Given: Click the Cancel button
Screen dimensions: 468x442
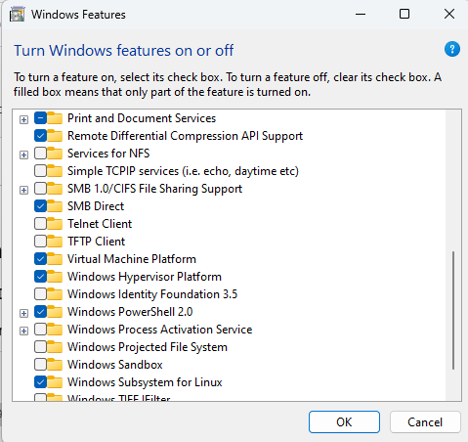Looking at the screenshot, I should pos(425,422).
